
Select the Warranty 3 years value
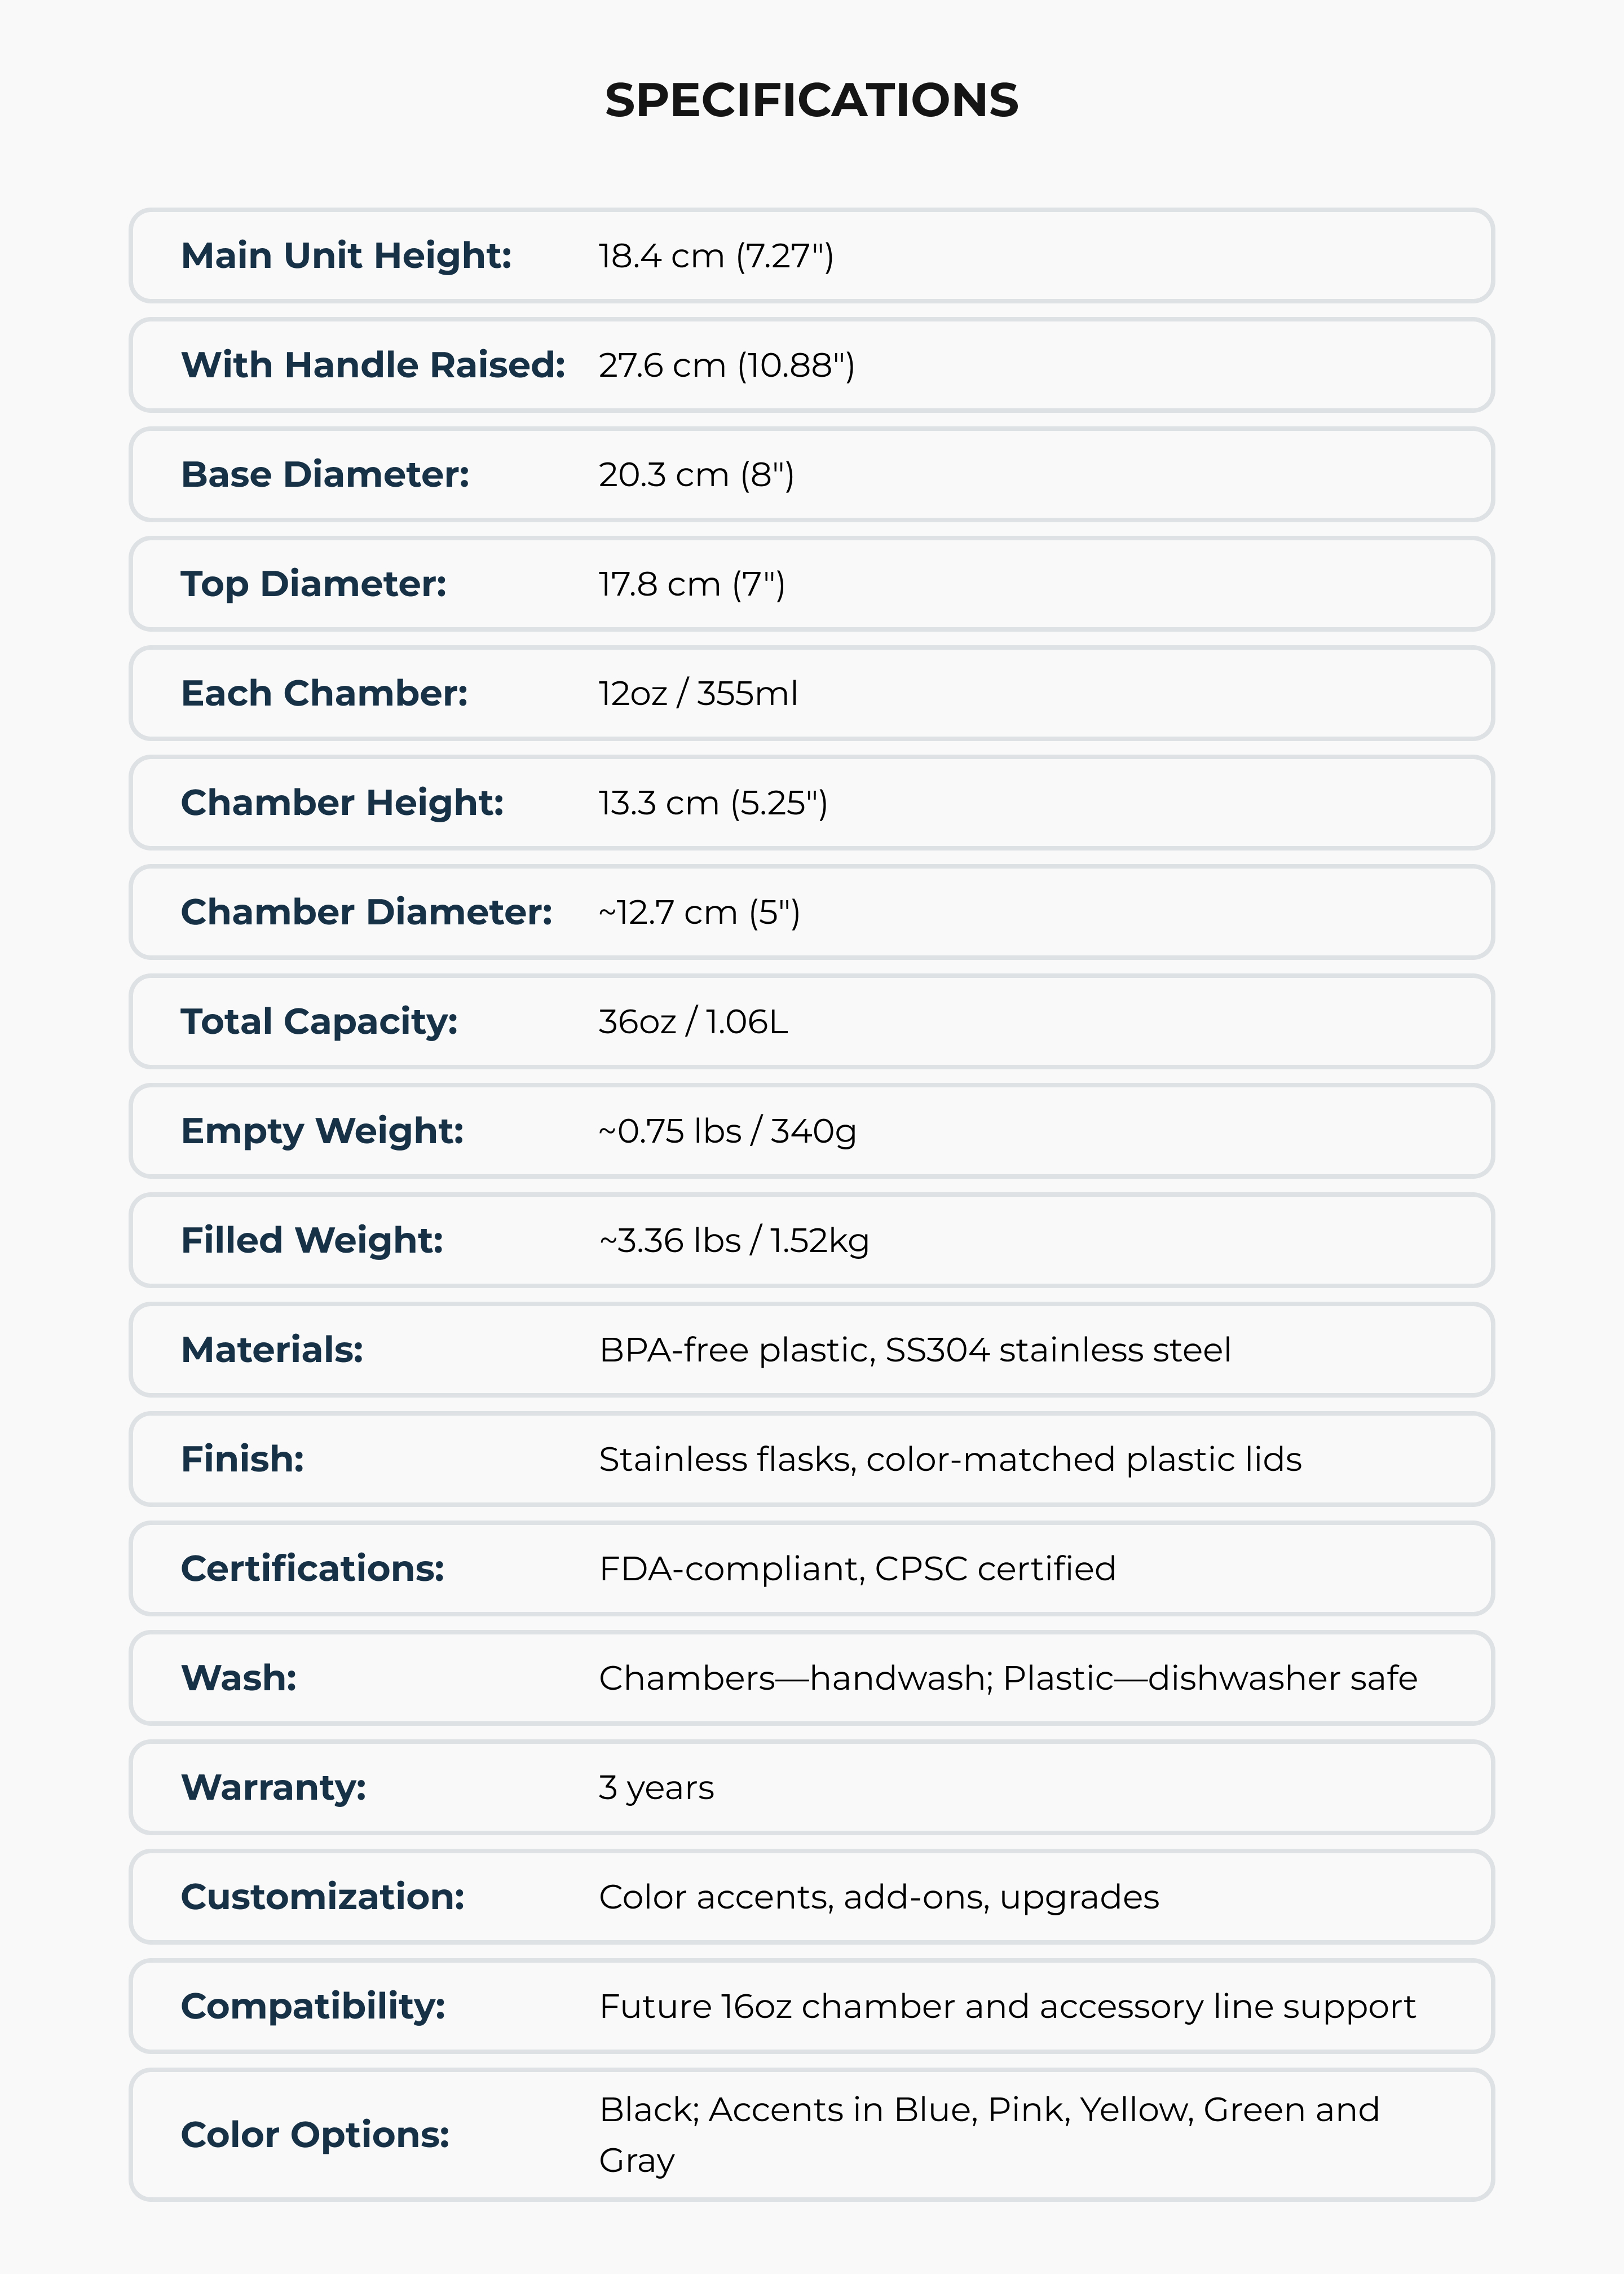pos(656,1788)
